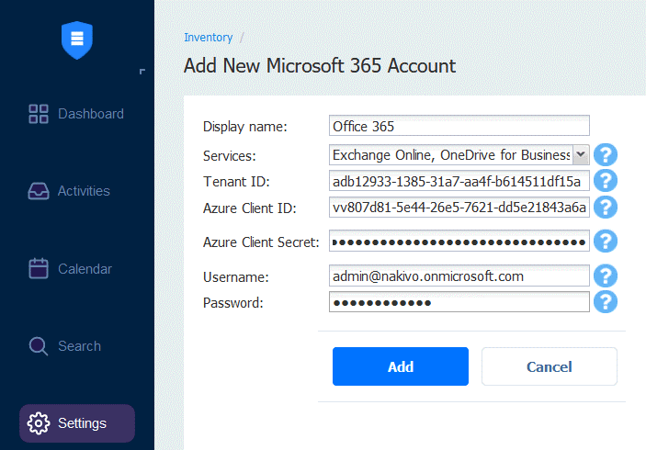Show help for Tenant ID field
This screenshot has width=646, height=450.
pos(606,181)
